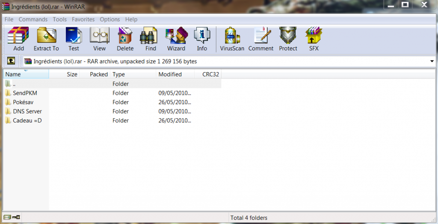
Task: Click the key icon in the status bar
Action: point(16,217)
